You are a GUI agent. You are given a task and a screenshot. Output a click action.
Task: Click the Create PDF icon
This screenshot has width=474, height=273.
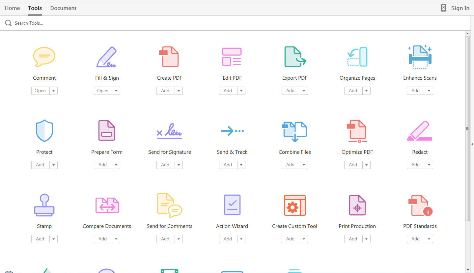(x=169, y=57)
